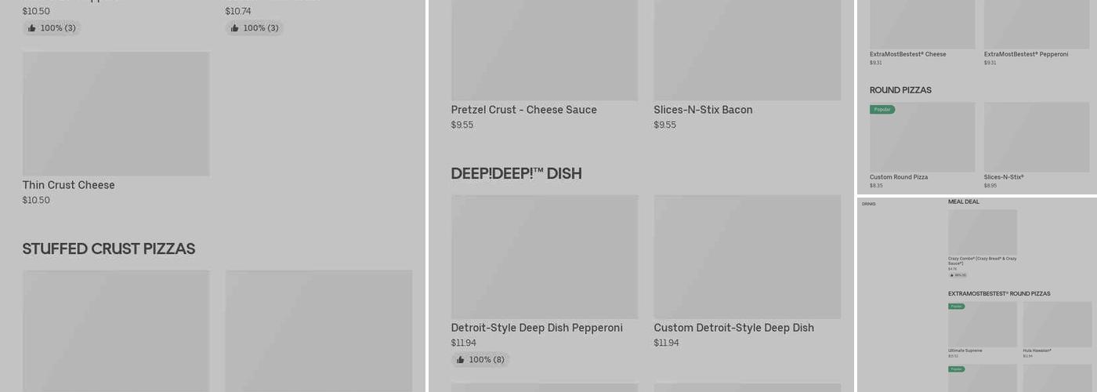This screenshot has height=392, width=1097.
Task: Open ExtraMostBestest Pepperoni pizza
Action: coord(1026,55)
